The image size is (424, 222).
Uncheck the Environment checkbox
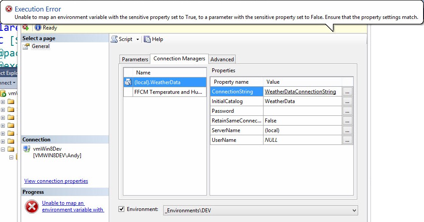tap(122, 209)
